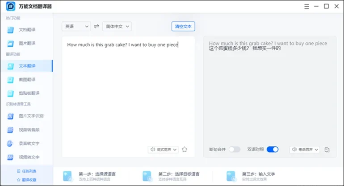Screen dimensions: 344x186
Task: Open 图片翻译 in the sidebar
Action: (26, 44)
